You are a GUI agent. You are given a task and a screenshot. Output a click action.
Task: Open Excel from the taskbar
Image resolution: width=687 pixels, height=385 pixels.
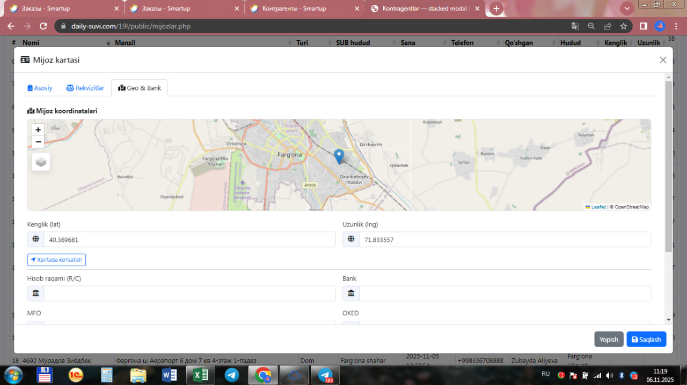point(200,375)
